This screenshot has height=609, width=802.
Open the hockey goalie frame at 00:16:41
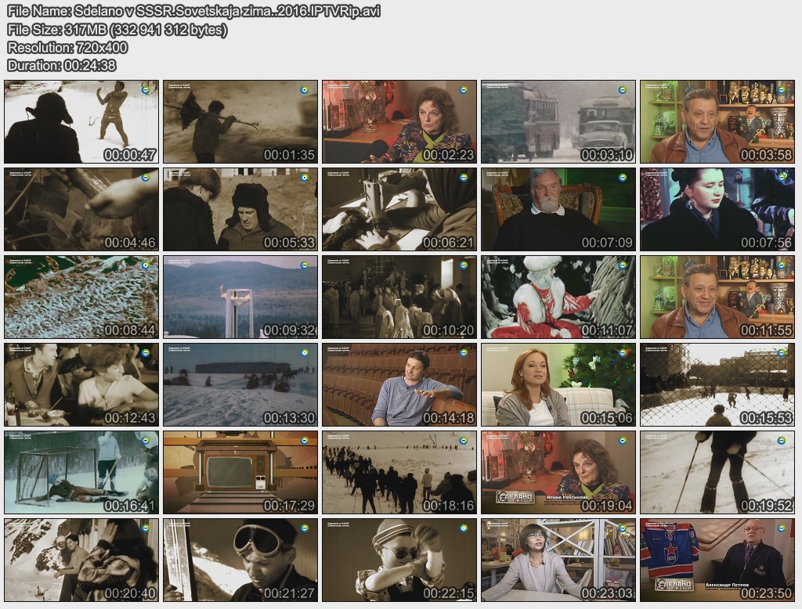click(81, 472)
